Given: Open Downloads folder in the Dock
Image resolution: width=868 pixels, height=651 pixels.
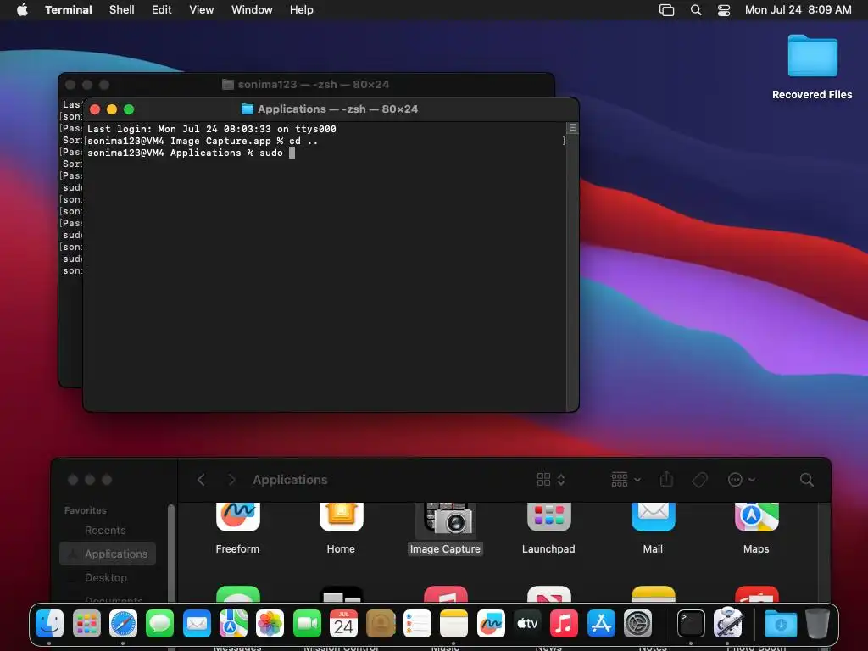Looking at the screenshot, I should (x=781, y=623).
